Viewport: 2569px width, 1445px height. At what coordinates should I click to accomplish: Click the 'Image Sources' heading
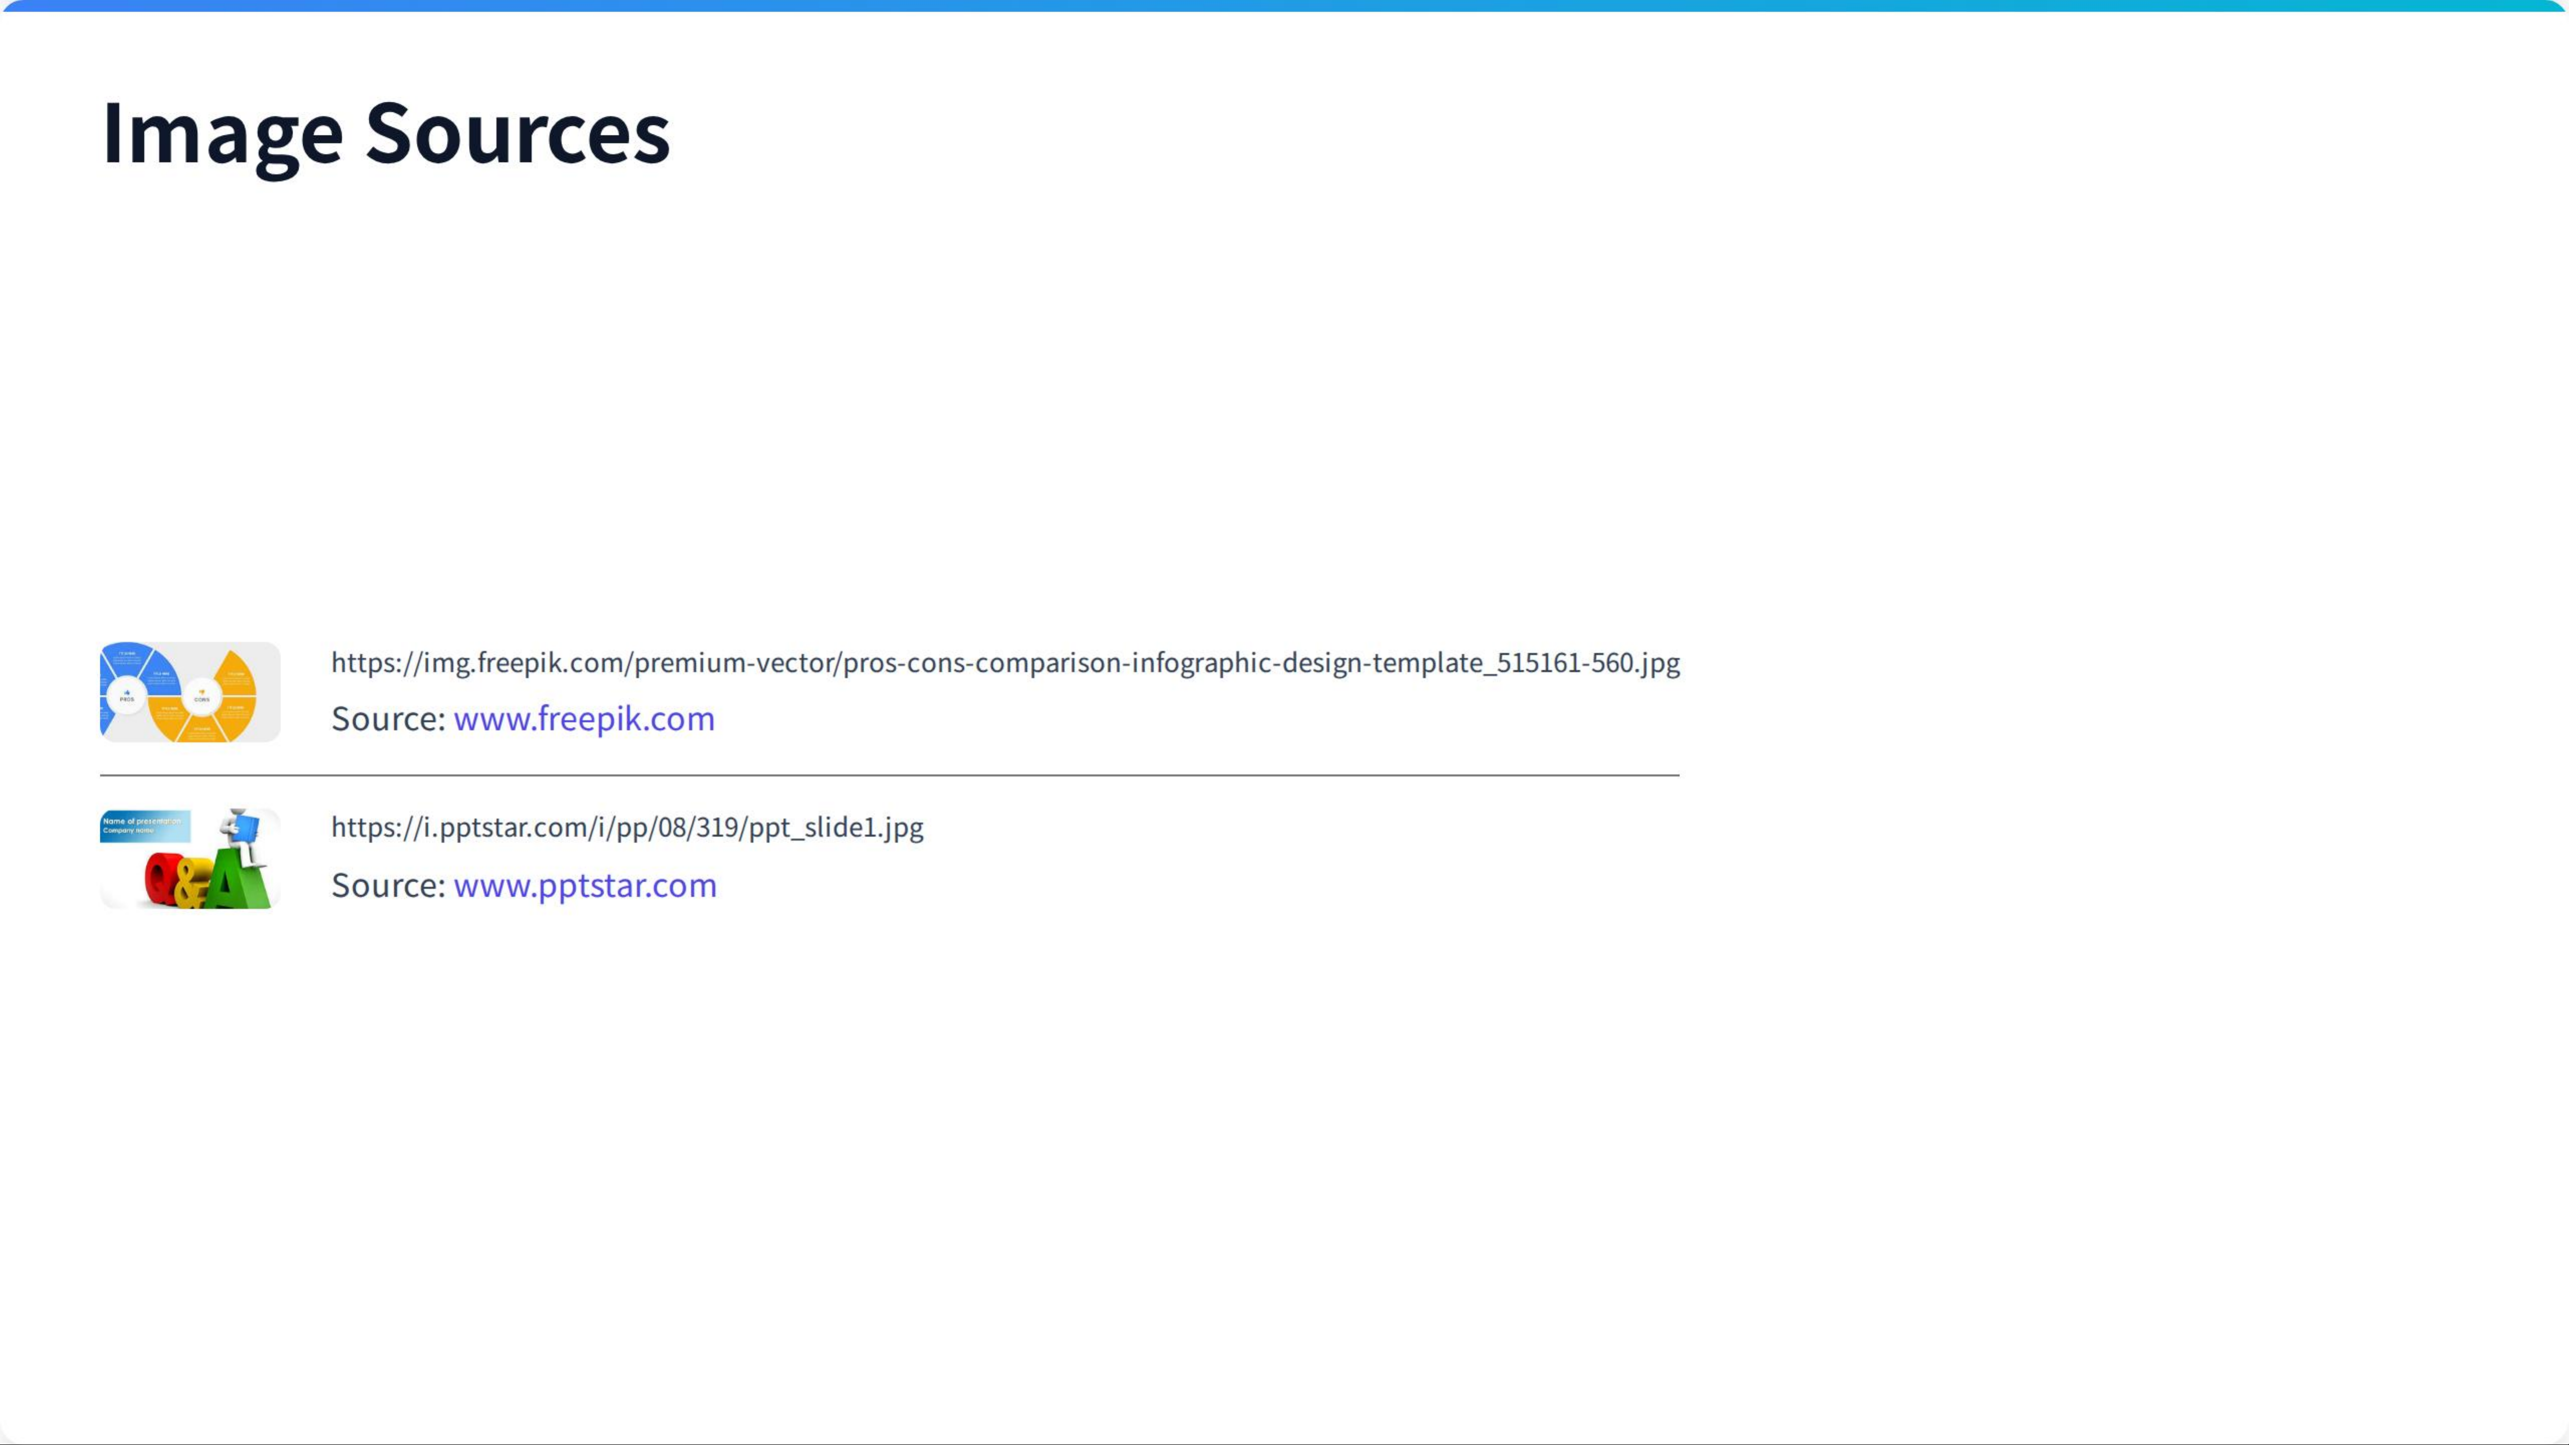[x=386, y=132]
